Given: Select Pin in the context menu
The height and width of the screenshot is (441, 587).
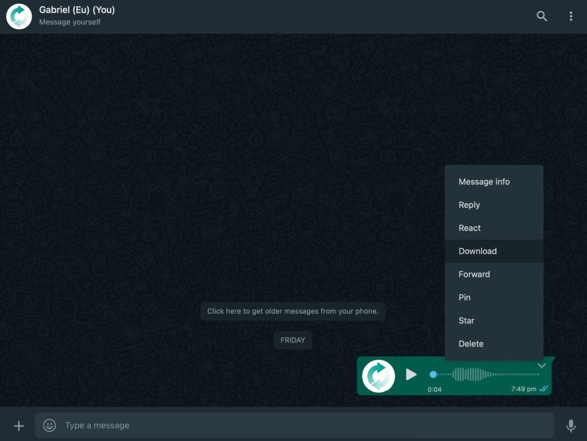Looking at the screenshot, I should (494, 298).
